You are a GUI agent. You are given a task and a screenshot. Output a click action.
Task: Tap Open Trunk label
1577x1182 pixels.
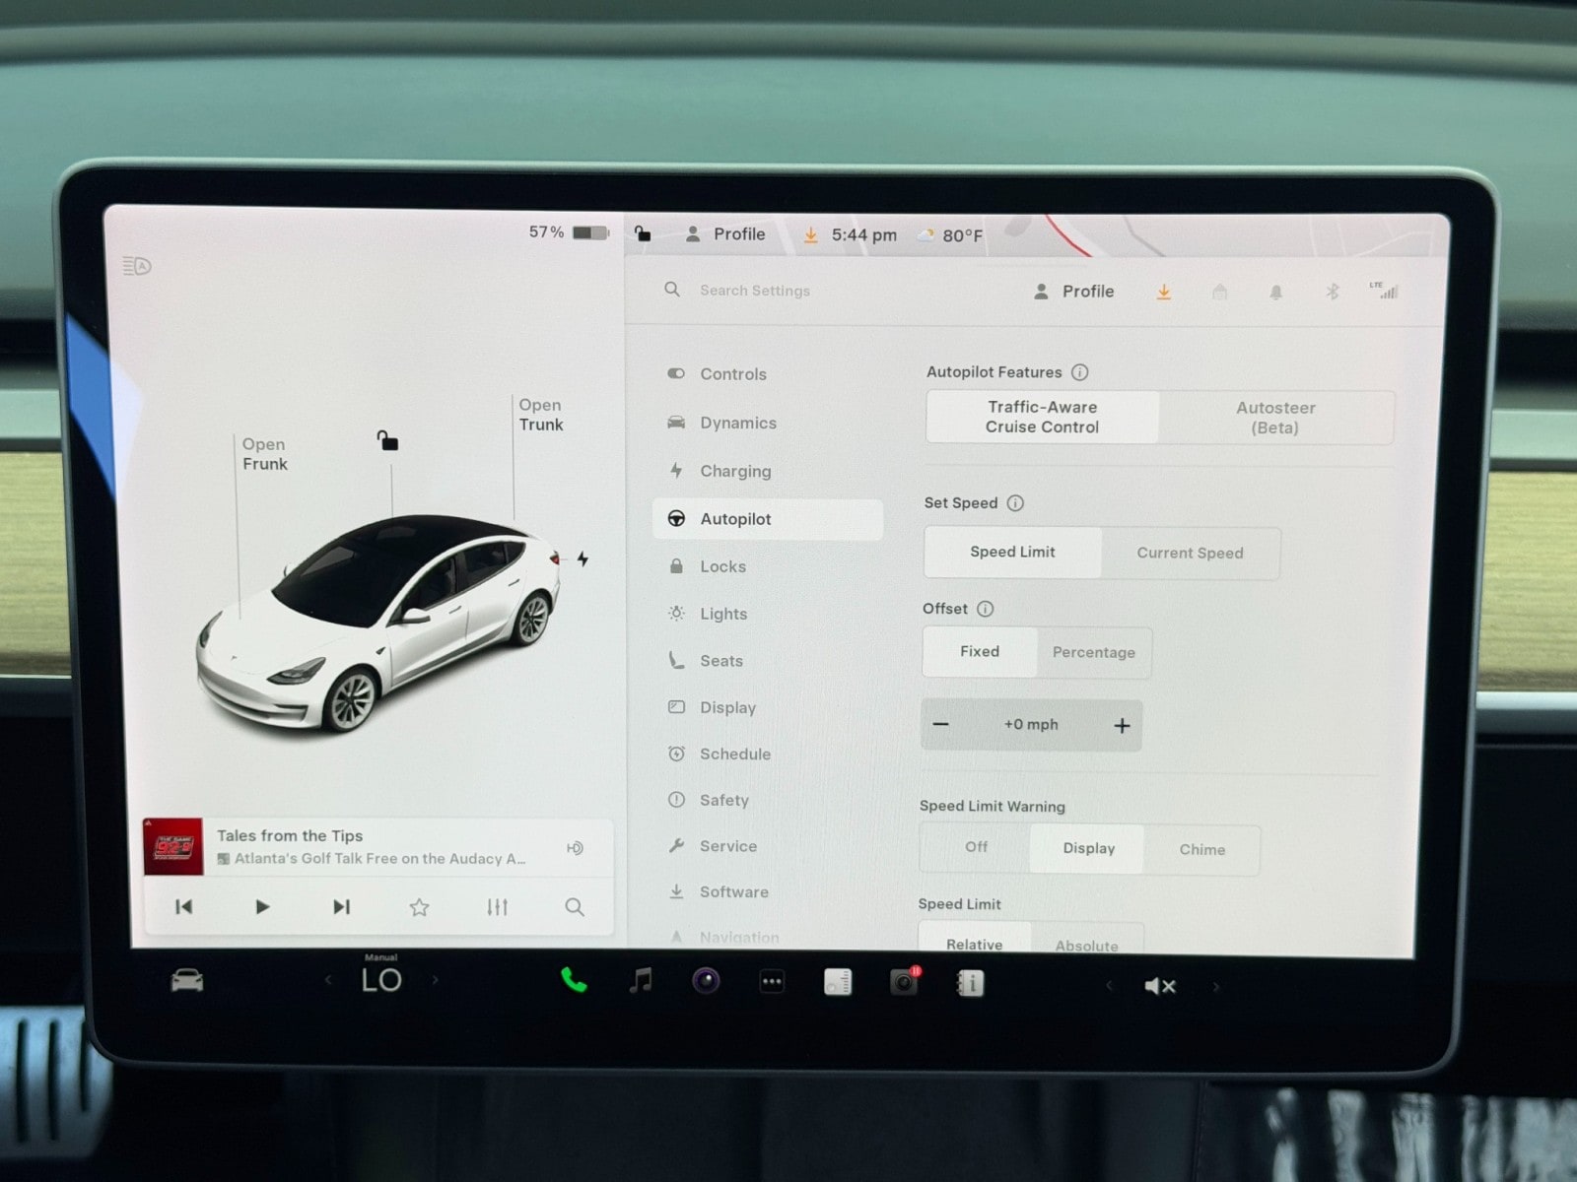[540, 415]
